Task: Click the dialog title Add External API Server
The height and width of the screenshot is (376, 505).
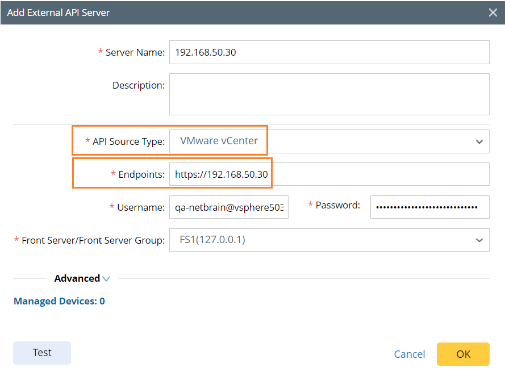Action: pyautogui.click(x=58, y=12)
